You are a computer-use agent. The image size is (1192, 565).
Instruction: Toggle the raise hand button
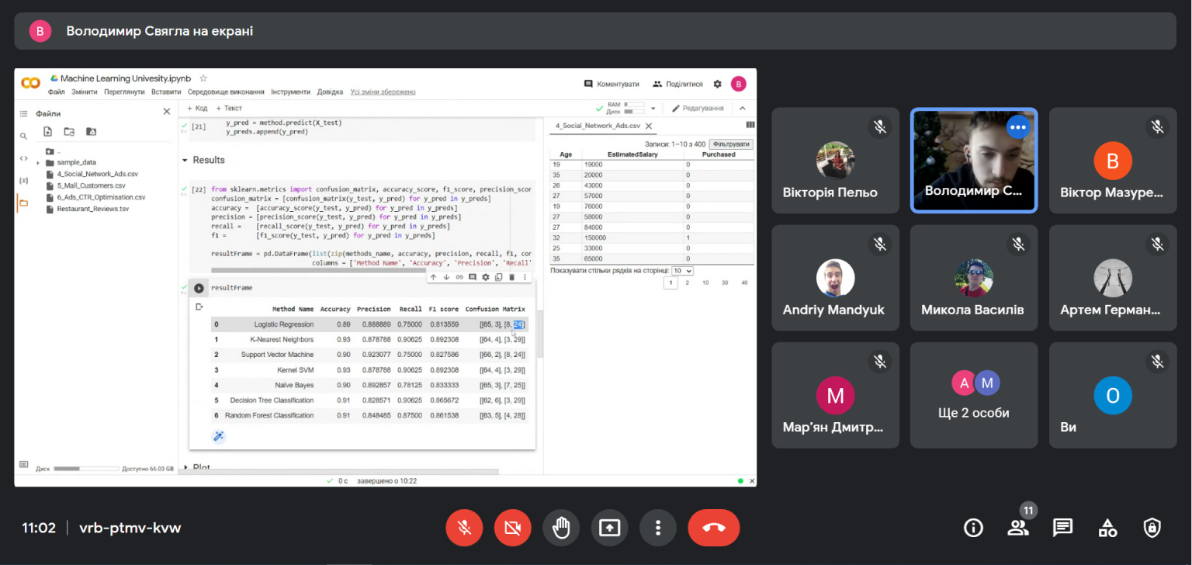[x=561, y=528]
